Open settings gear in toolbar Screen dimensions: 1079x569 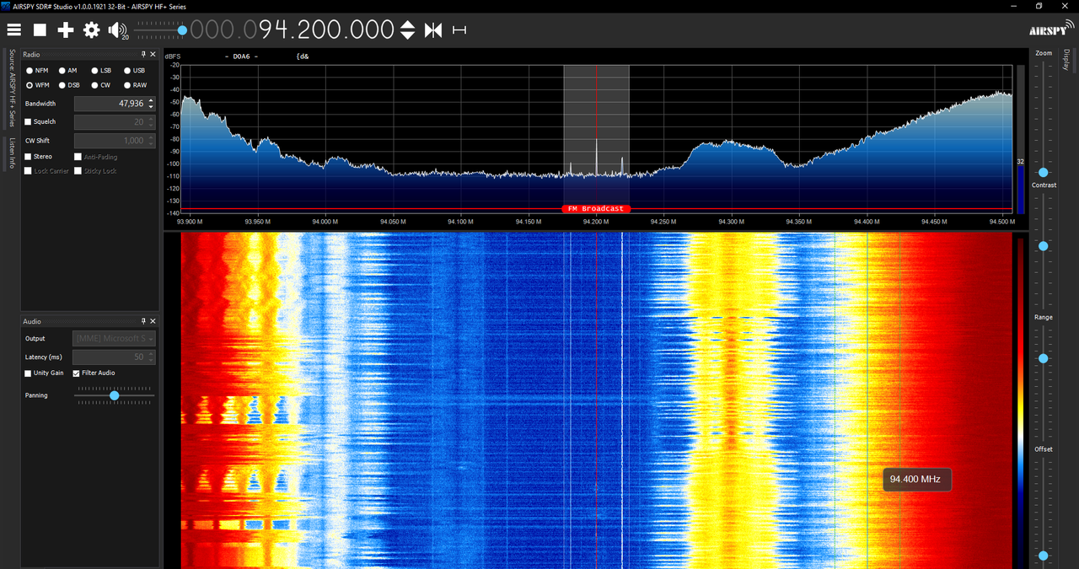(x=91, y=30)
